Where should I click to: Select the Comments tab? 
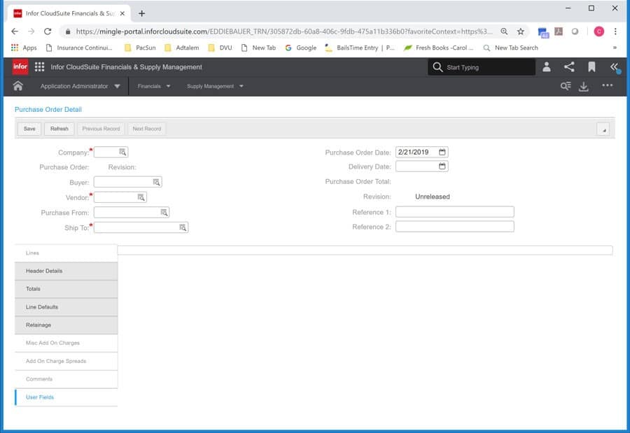click(x=66, y=379)
